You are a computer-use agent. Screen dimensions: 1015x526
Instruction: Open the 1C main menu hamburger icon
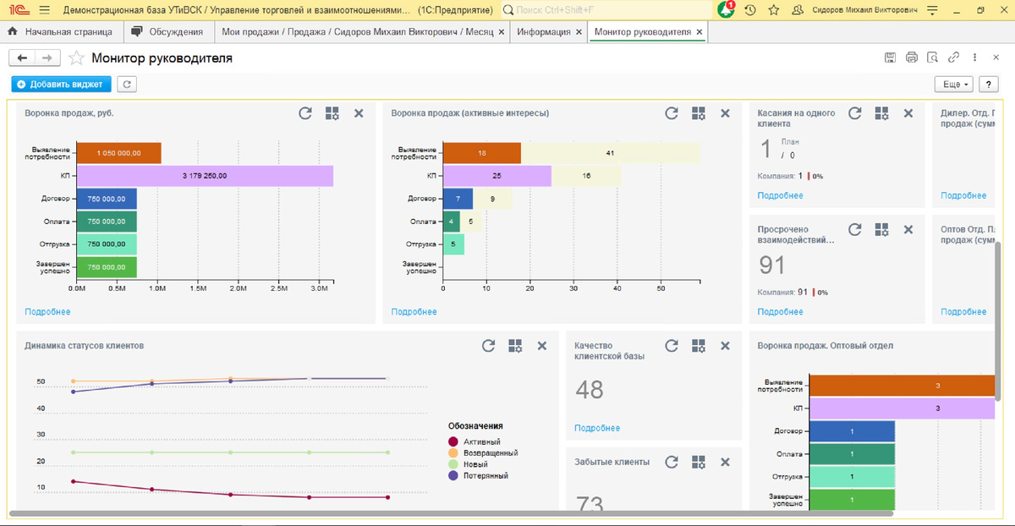tap(44, 10)
